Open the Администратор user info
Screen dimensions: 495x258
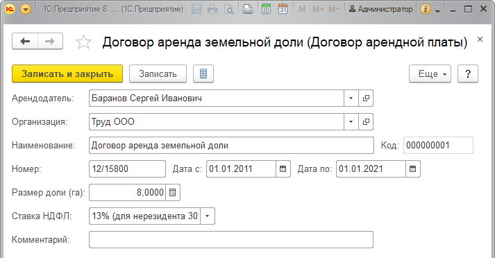point(381,9)
